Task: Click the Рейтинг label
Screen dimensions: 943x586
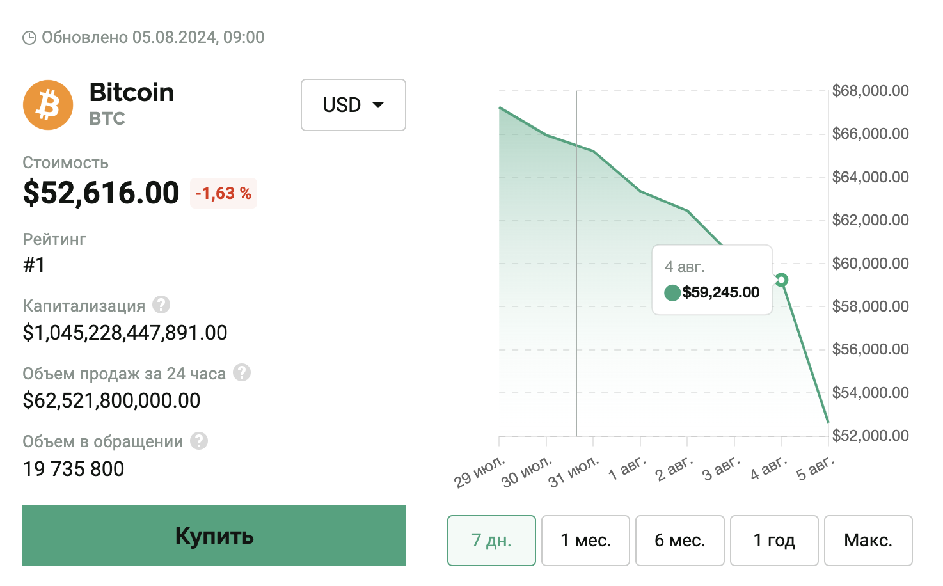Action: click(54, 240)
